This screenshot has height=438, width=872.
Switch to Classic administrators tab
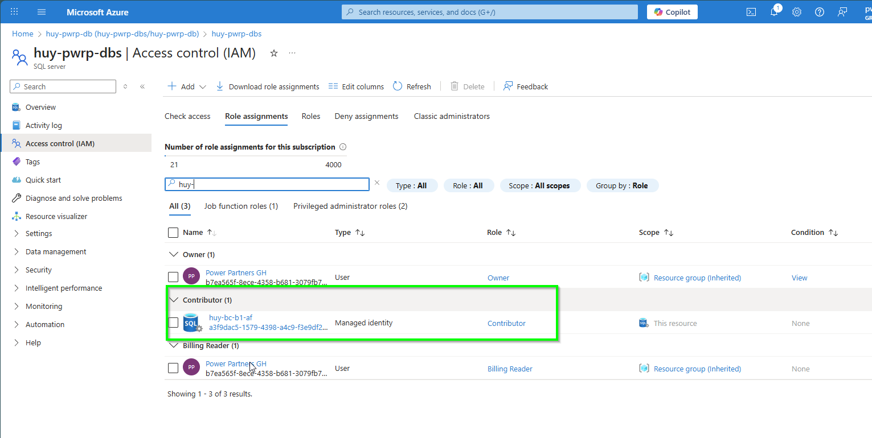point(452,116)
